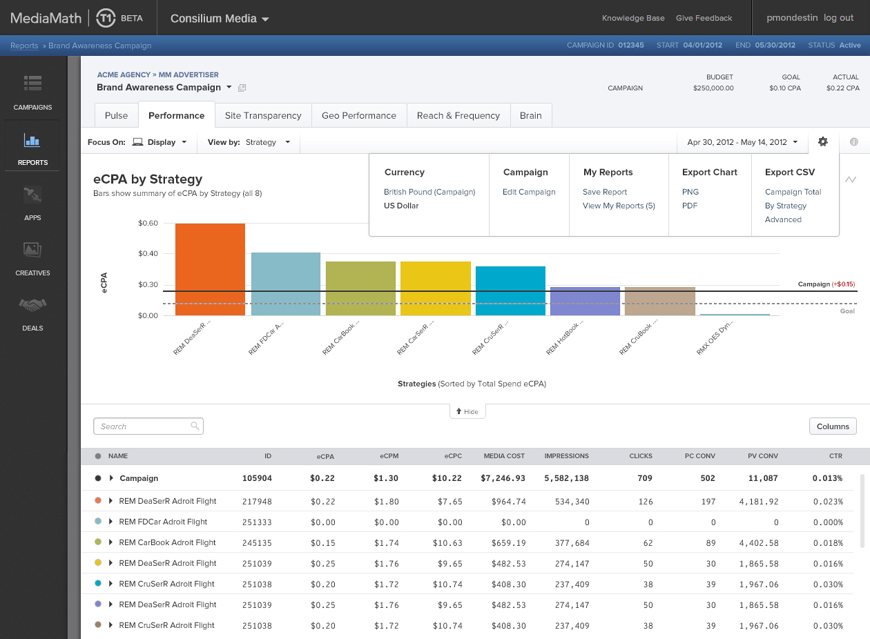Click the settings gear icon

tap(822, 142)
